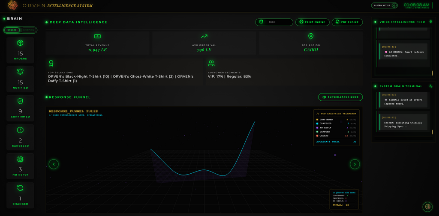This screenshot has width=439, height=216.
Task: Click the Confirmed yellow legend dot
Action: [x=317, y=120]
